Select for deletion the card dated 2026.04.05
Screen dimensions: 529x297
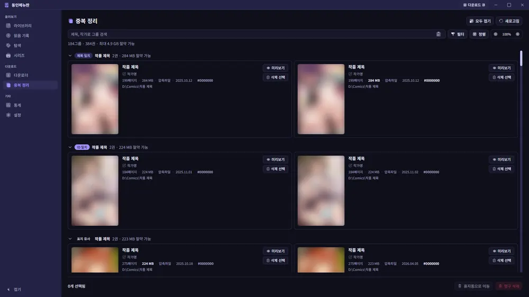501,261
